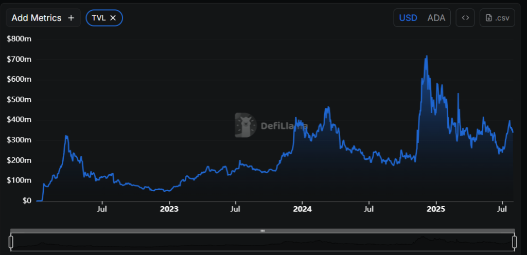Image resolution: width=527 pixels, height=255 pixels.
Task: Open the Add Metrics selector
Action: 43,18
